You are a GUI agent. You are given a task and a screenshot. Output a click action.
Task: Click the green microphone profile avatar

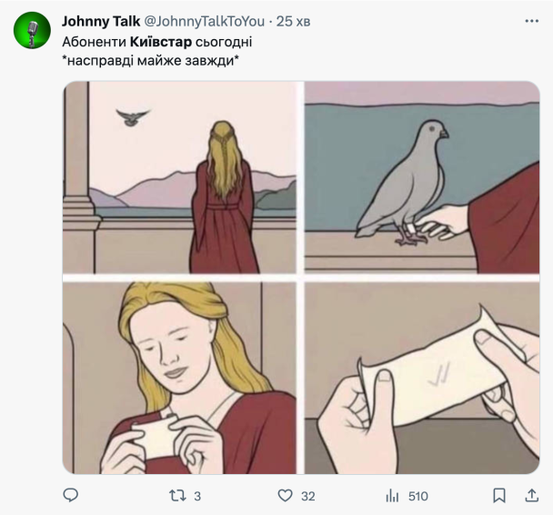click(x=32, y=31)
